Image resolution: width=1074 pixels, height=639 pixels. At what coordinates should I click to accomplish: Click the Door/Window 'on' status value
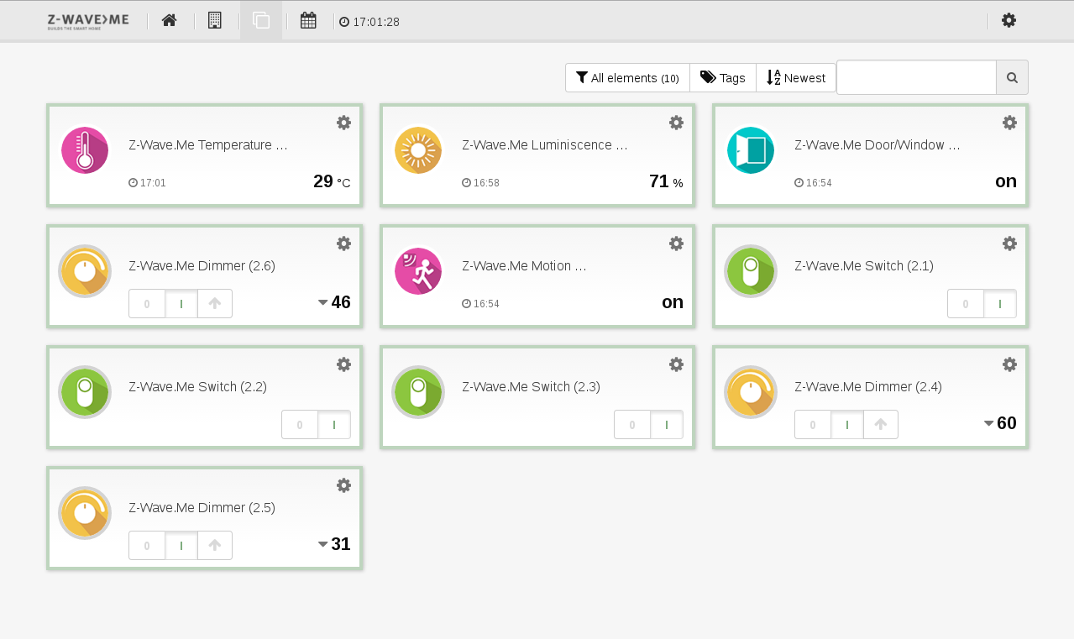(x=1006, y=181)
